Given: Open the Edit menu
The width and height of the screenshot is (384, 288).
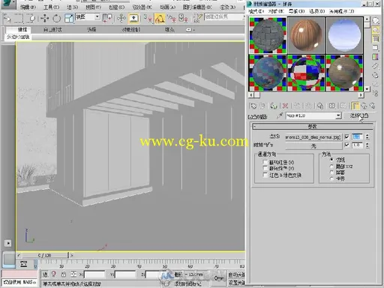Looking at the screenshot, I should tap(28, 7).
